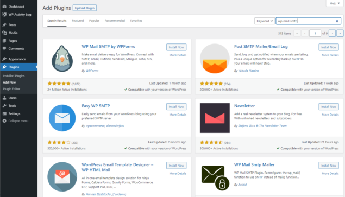Click the Posts pin icon
The image size is (345, 197).
click(4, 25)
